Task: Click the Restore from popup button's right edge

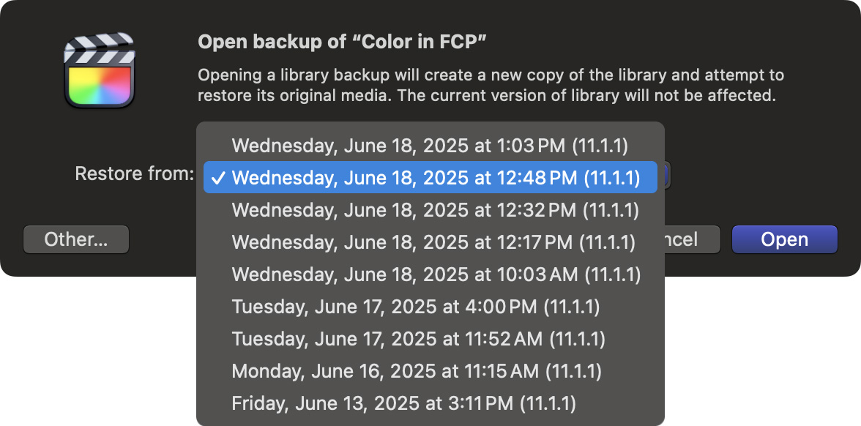Action: [667, 176]
